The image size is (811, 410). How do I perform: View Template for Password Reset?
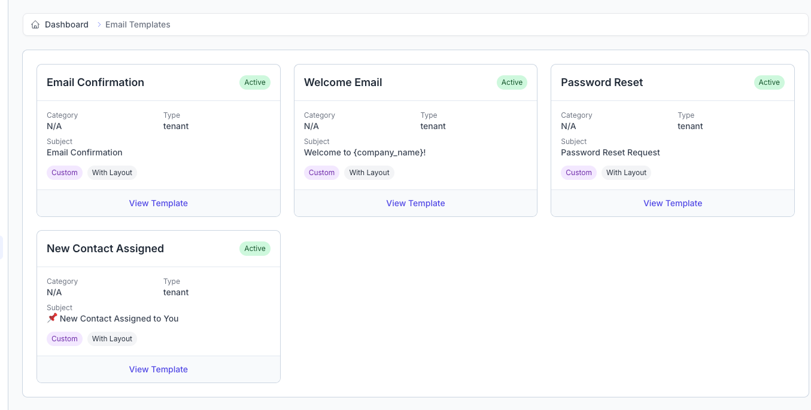coord(672,203)
